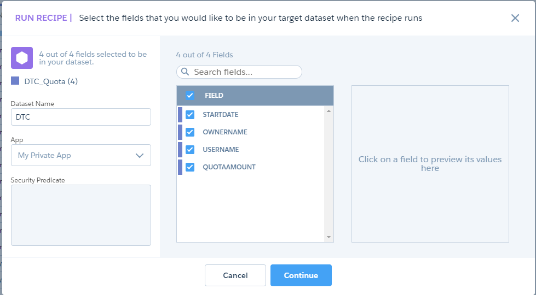This screenshot has width=536, height=295.
Task: Uncheck the OWNERNAME field checkbox
Action: (x=190, y=132)
